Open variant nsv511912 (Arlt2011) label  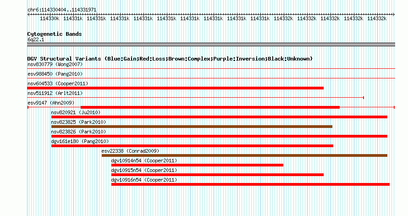click(55, 93)
